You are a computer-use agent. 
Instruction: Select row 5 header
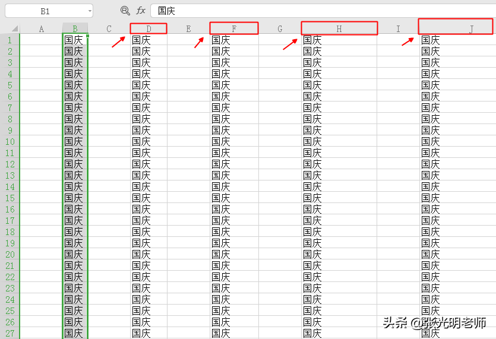coord(10,85)
